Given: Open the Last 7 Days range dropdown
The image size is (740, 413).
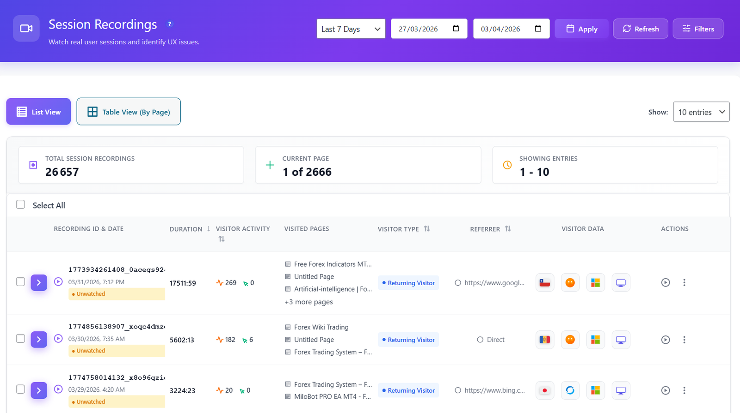Looking at the screenshot, I should coord(351,29).
